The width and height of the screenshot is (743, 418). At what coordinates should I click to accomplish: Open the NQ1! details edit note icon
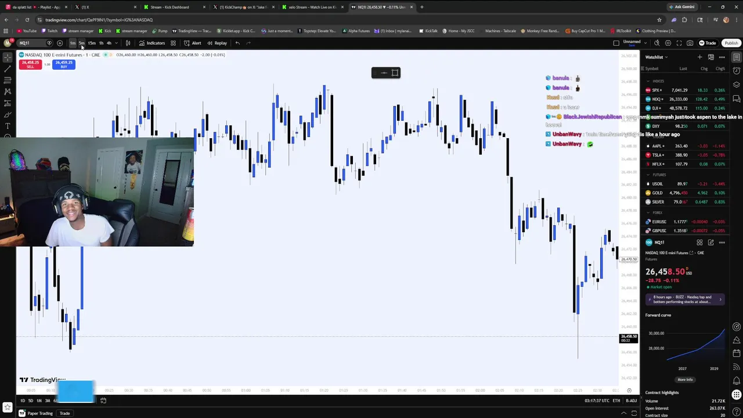(x=710, y=242)
